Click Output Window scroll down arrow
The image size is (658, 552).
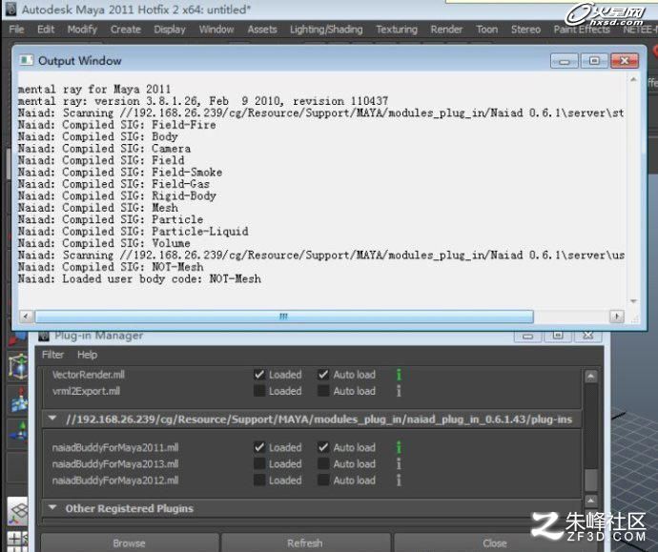(633, 301)
